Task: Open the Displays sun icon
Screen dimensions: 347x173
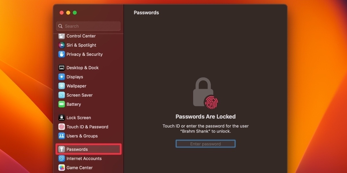Action: pyautogui.click(x=62, y=77)
